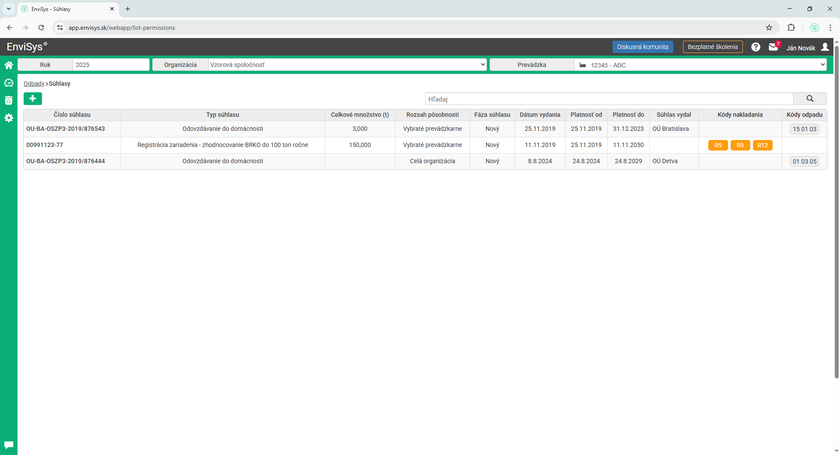Go to Odpady breadcrumb link
Image resolution: width=840 pixels, height=455 pixels.
(x=34, y=84)
